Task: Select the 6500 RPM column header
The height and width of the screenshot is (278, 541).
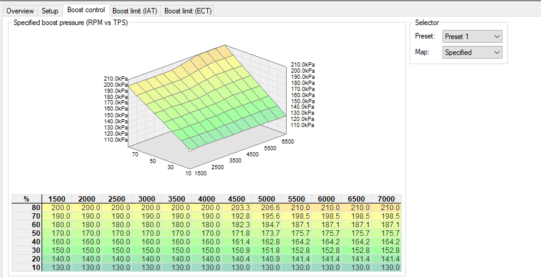Action: tap(356, 199)
